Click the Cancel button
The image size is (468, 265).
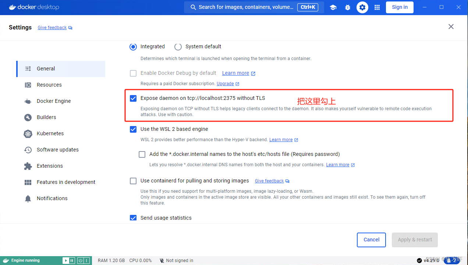(371, 240)
